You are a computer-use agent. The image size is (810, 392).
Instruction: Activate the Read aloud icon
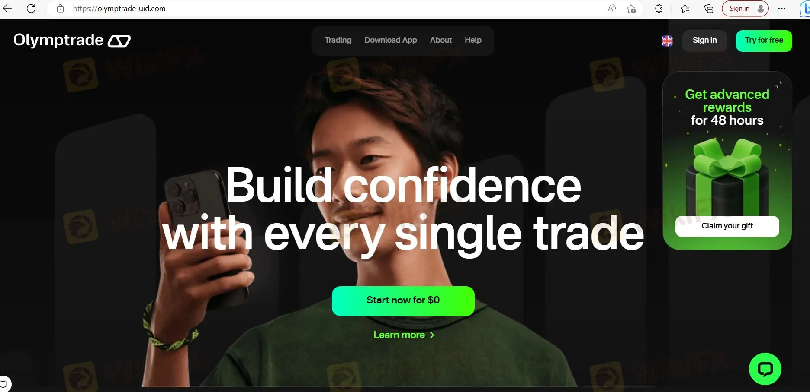coord(611,8)
